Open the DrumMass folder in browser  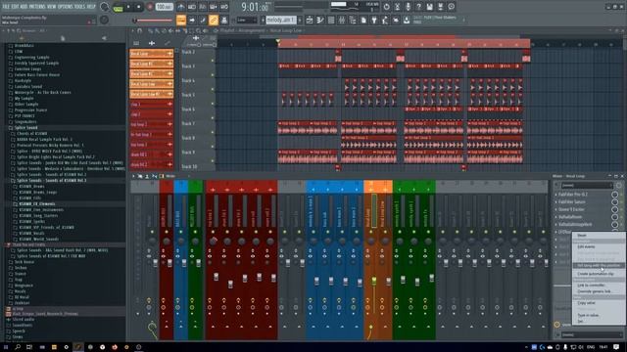(24, 46)
